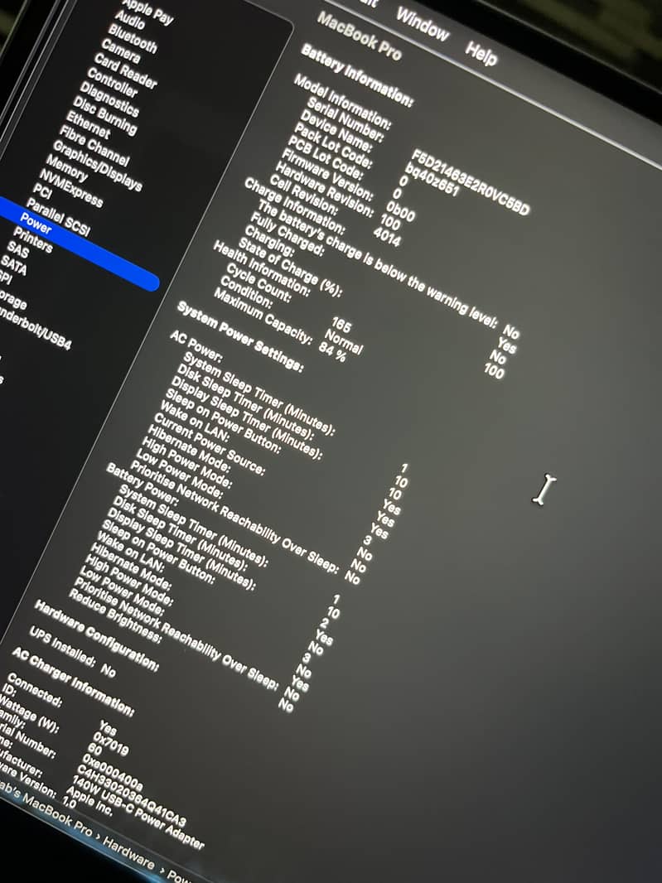The width and height of the screenshot is (662, 883).
Task: Select charger wattage value 60
Action: (95, 750)
